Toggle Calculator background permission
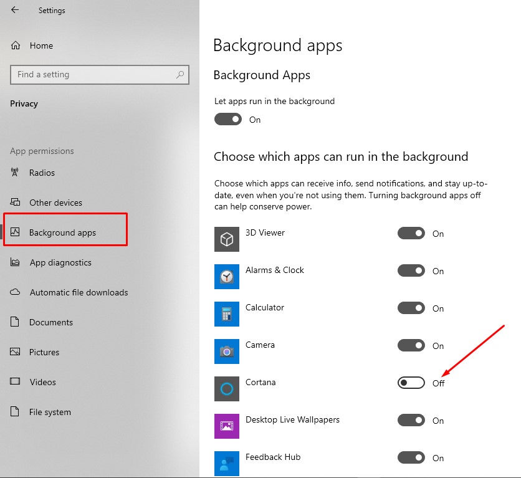This screenshot has width=521, height=478. tap(411, 308)
